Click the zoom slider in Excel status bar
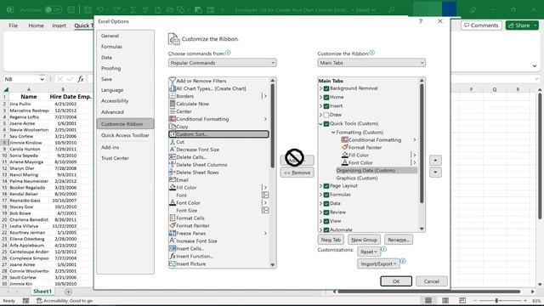The image size is (544, 306). pos(496,300)
